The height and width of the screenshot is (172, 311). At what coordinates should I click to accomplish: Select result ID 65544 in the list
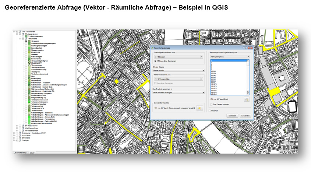pyautogui.click(x=213, y=80)
